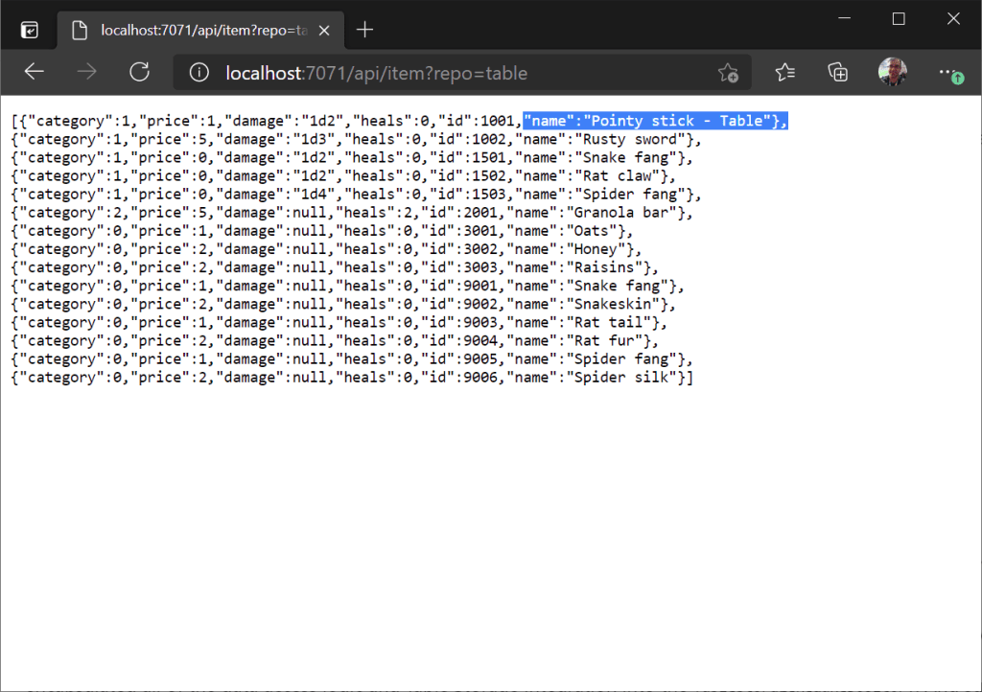Add this page to favorites star icon
This screenshot has width=982, height=692.
728,73
